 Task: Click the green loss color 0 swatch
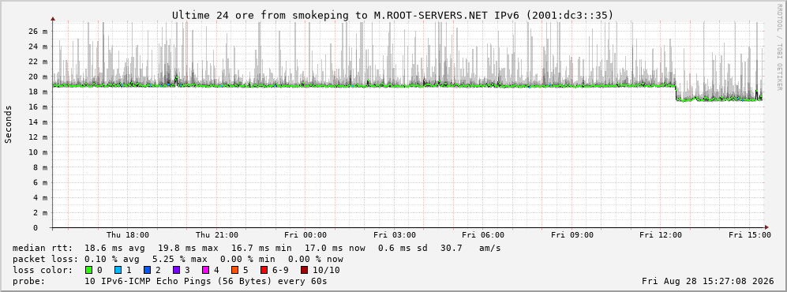pos(89,270)
